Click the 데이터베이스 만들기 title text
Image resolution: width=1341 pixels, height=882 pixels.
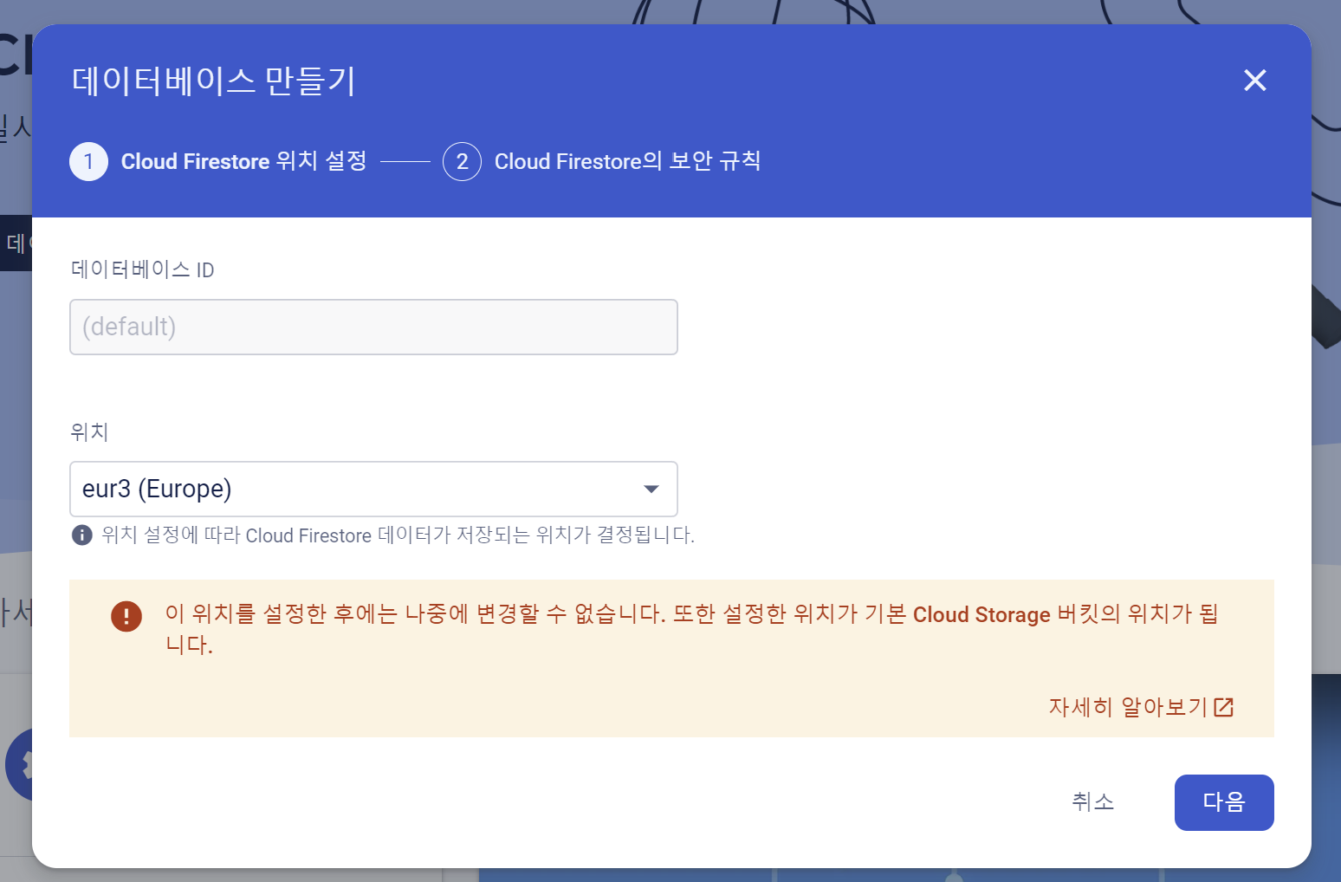tap(214, 81)
